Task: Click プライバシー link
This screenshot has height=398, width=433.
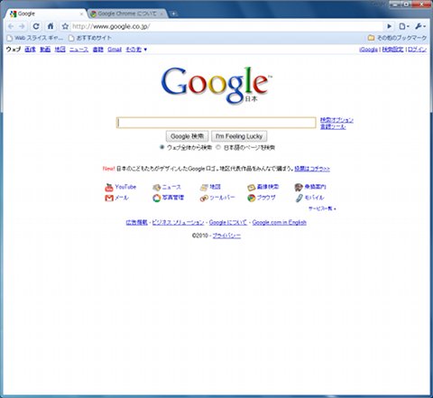Action: [x=226, y=236]
